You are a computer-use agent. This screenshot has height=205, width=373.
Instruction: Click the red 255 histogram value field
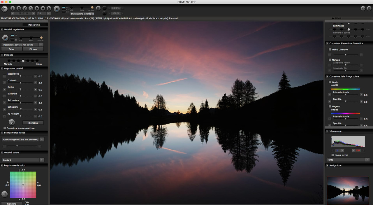click(x=358, y=150)
